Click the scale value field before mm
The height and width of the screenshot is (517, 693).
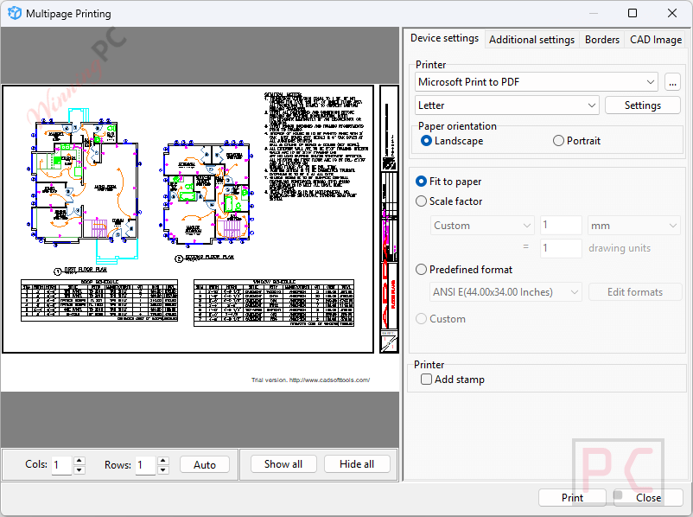point(561,226)
